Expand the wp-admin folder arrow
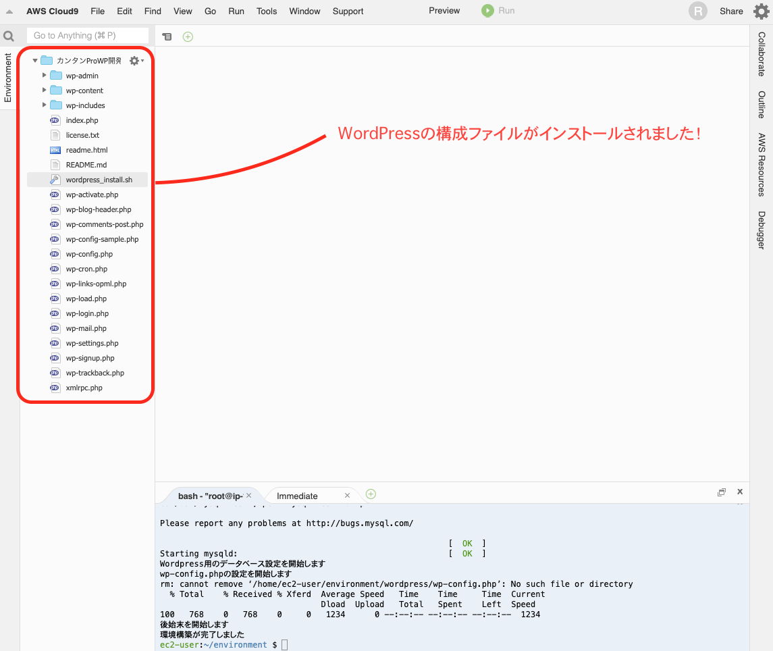Viewport: 773px width, 651px height. click(x=45, y=76)
